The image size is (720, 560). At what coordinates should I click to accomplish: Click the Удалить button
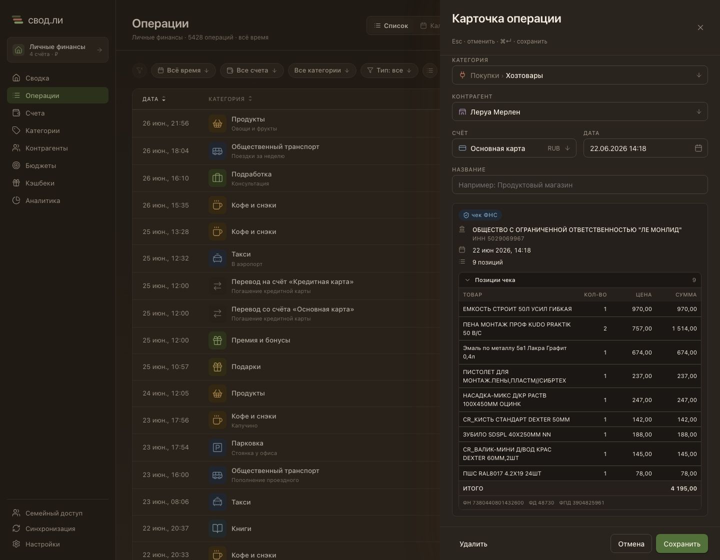pyautogui.click(x=473, y=544)
